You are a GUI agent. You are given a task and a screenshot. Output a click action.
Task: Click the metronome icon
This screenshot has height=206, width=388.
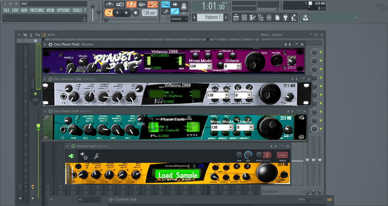point(109,5)
